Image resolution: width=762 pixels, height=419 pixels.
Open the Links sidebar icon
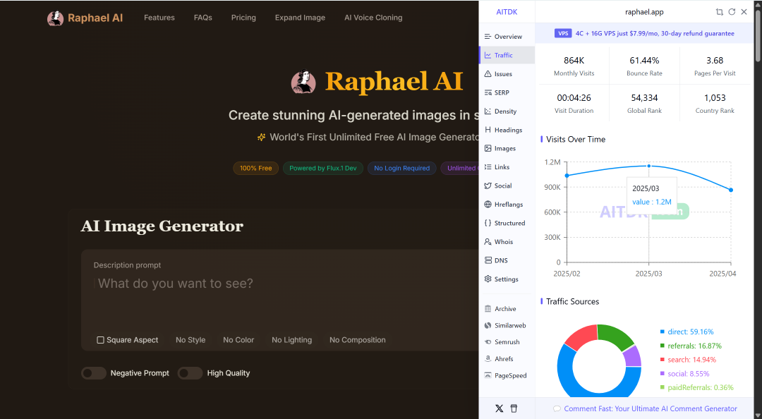click(x=488, y=166)
